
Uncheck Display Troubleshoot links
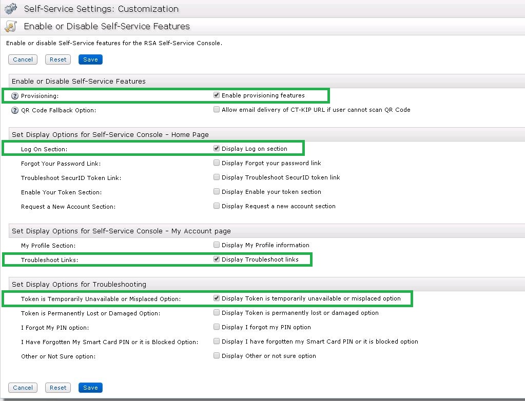[x=217, y=259]
